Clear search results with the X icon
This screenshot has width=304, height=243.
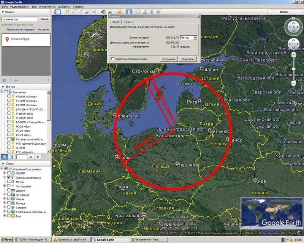[x=48, y=80]
